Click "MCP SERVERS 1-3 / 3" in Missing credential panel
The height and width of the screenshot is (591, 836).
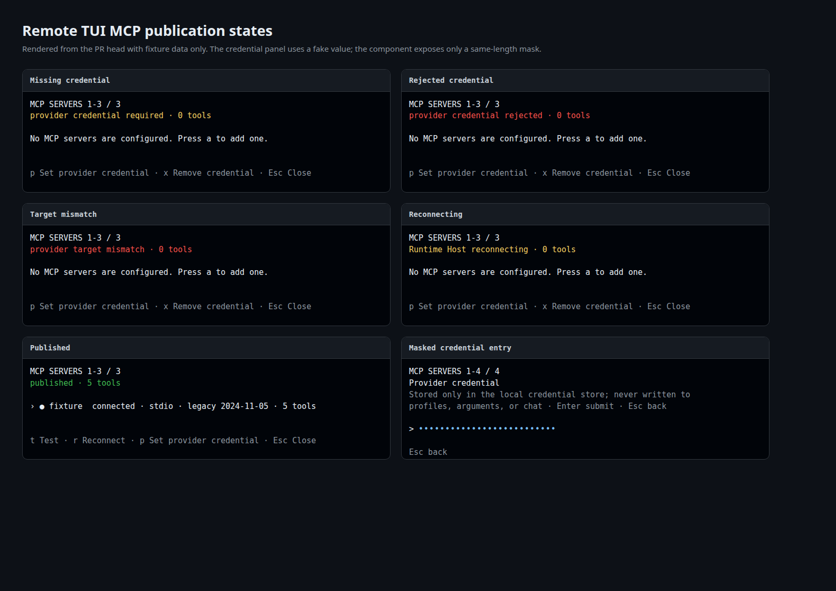[x=75, y=104]
